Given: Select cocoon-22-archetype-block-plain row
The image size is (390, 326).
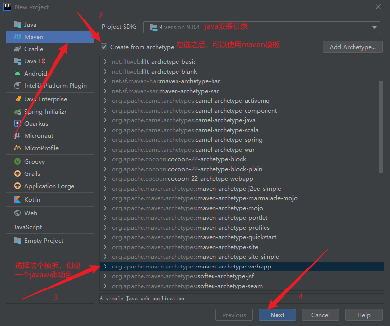Looking at the screenshot, I should pos(242,169).
